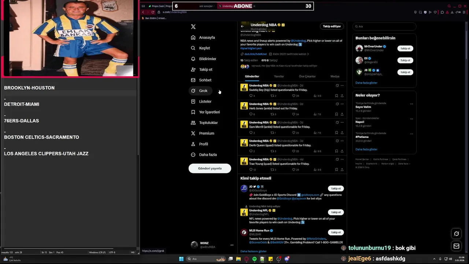Reload page in browser toolbar
469x264 pixels.
tap(153, 12)
